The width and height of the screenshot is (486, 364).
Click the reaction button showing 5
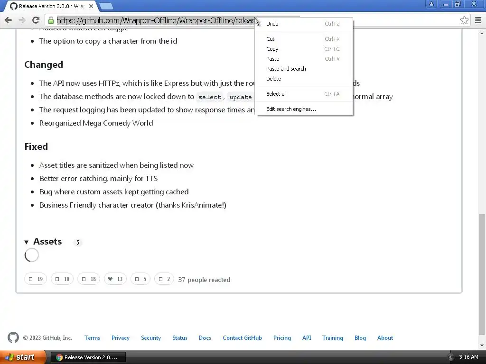coord(140,279)
